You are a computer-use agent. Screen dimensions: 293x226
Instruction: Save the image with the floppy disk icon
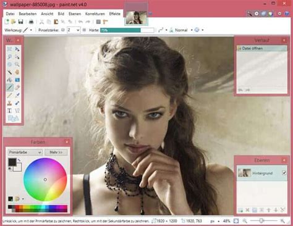pyautogui.click(x=20, y=22)
